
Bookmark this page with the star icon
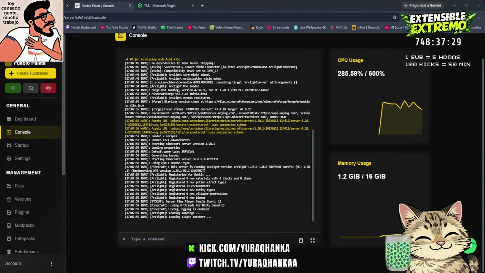coord(394,17)
